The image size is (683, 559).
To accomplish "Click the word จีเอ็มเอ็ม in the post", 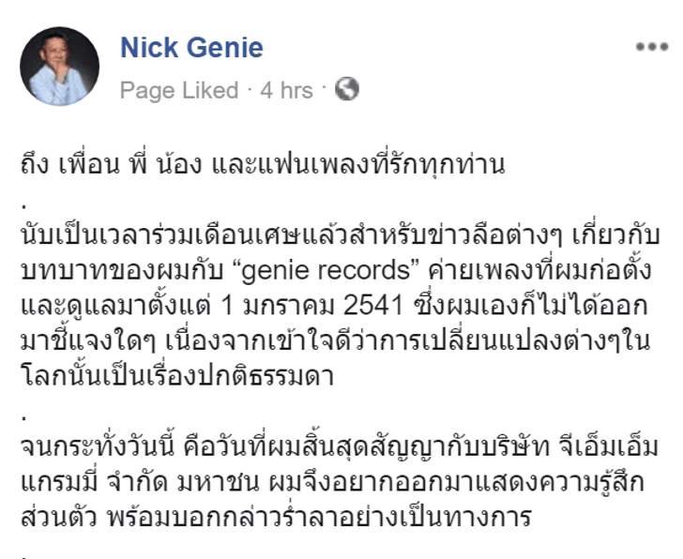I will 609,447.
